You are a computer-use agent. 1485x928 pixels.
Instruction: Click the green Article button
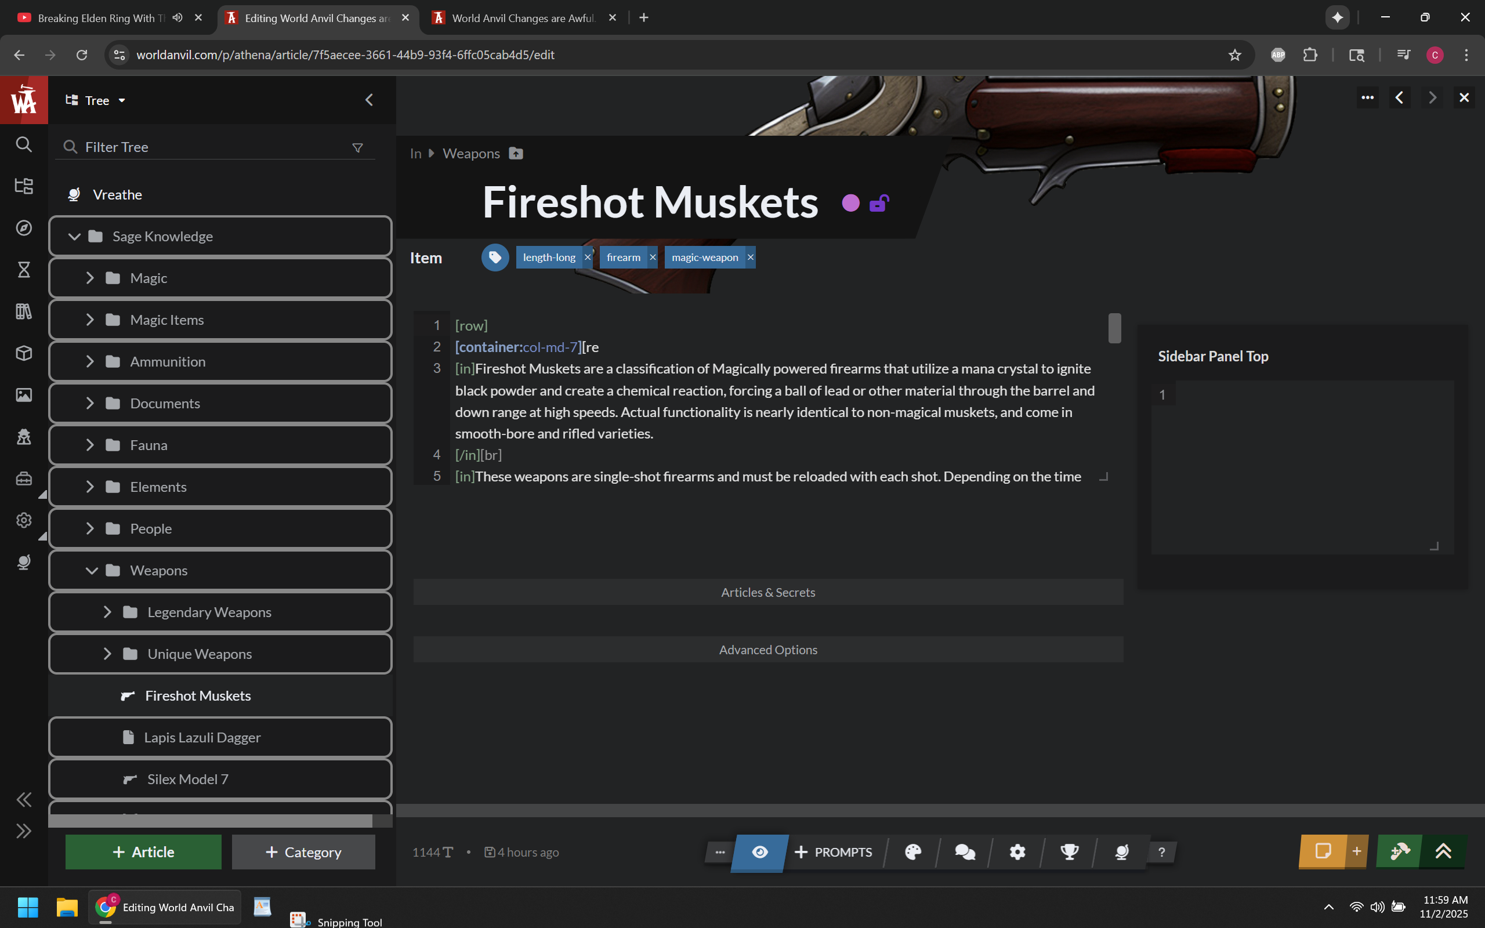(x=143, y=852)
